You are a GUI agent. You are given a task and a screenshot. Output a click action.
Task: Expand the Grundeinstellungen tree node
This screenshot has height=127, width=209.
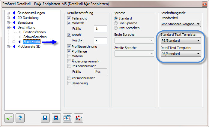click(x=8, y=13)
